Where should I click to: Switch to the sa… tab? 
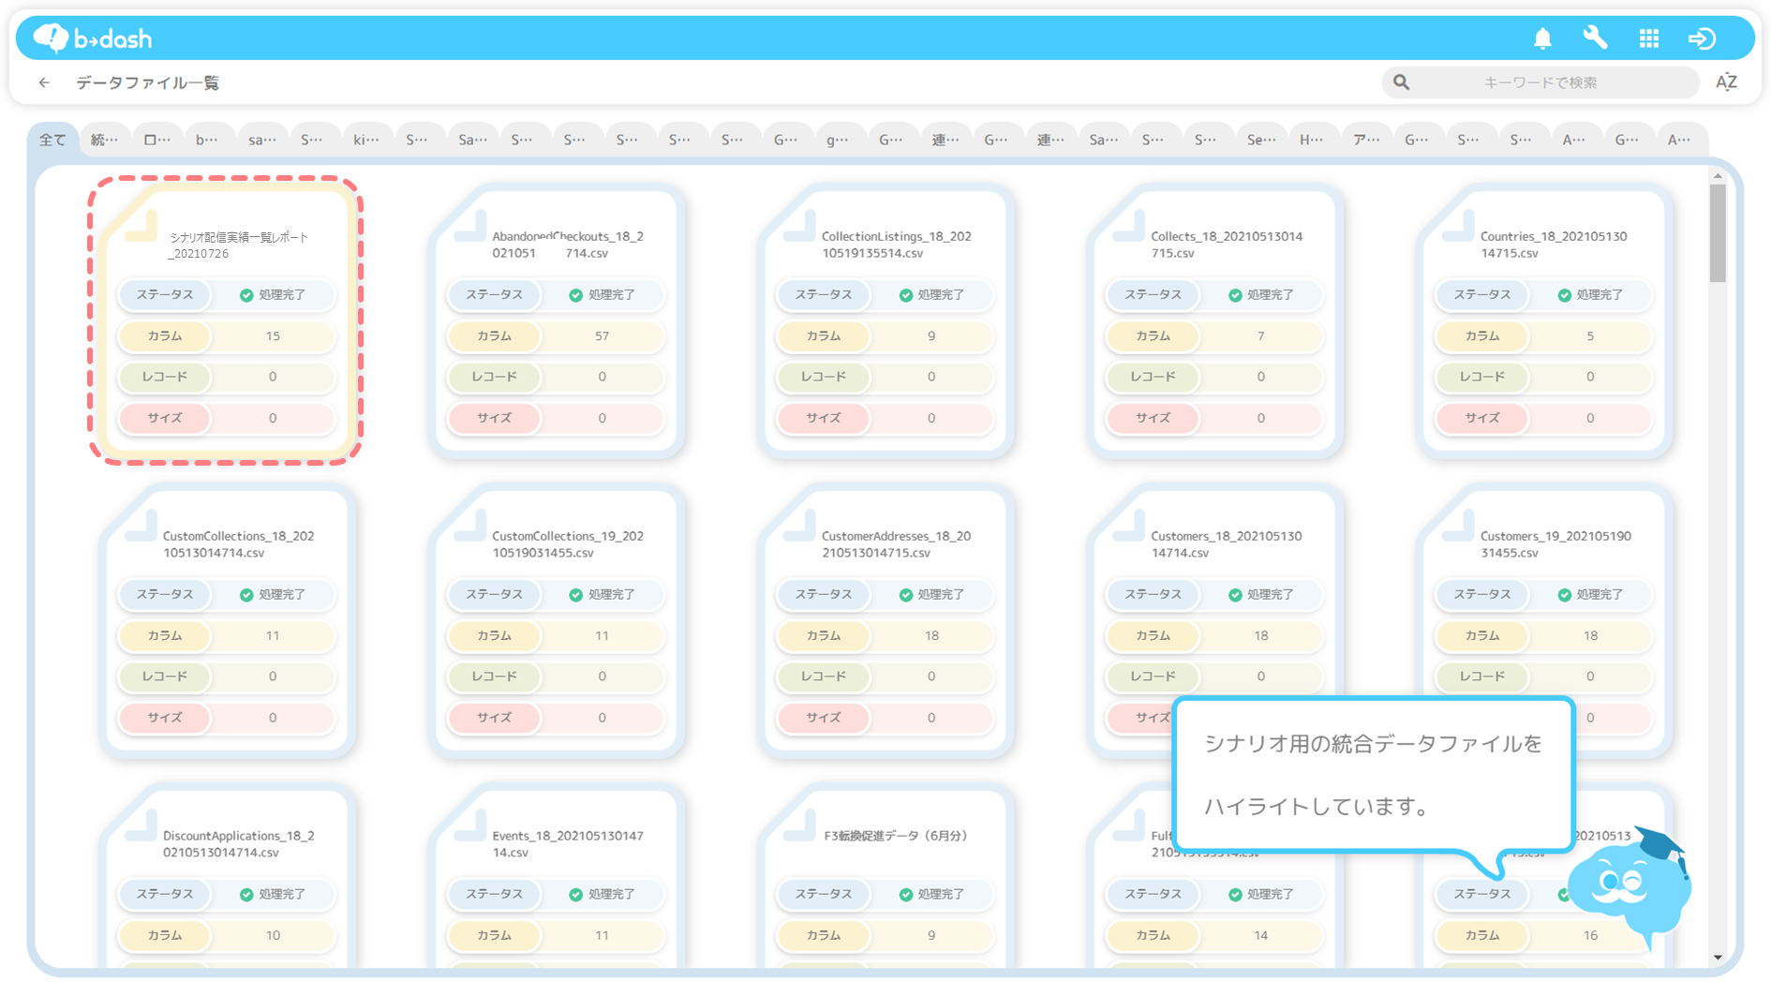pos(262,140)
